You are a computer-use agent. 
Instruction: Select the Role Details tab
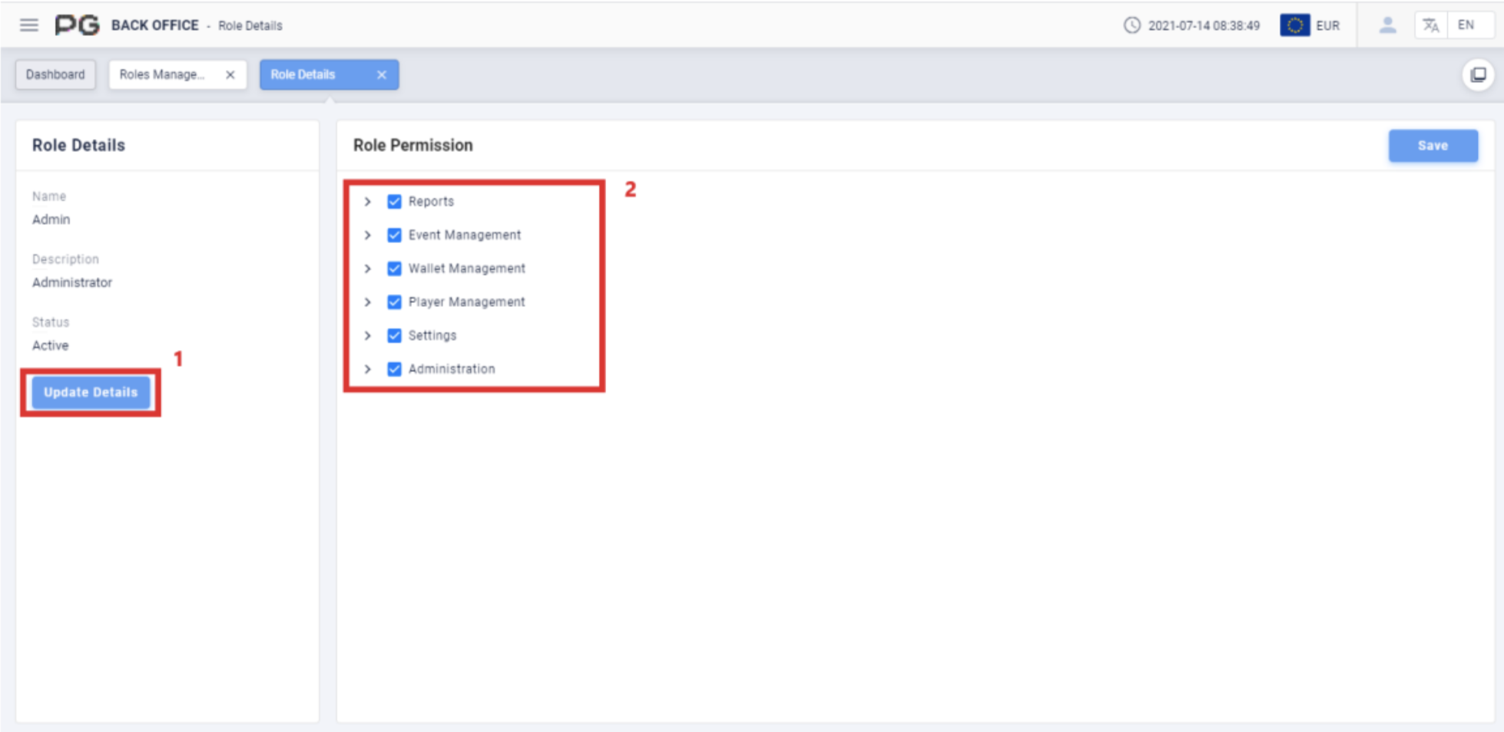point(302,74)
